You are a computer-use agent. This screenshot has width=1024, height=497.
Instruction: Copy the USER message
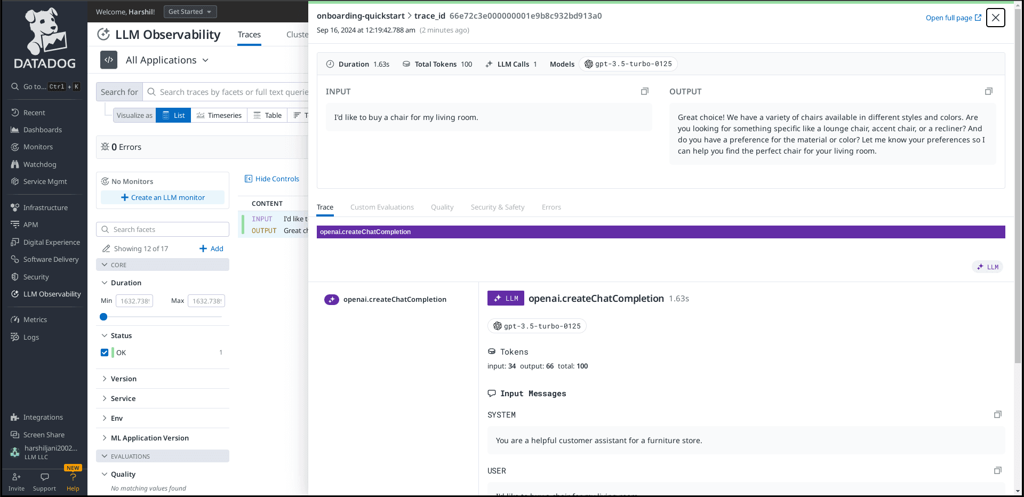pos(998,470)
